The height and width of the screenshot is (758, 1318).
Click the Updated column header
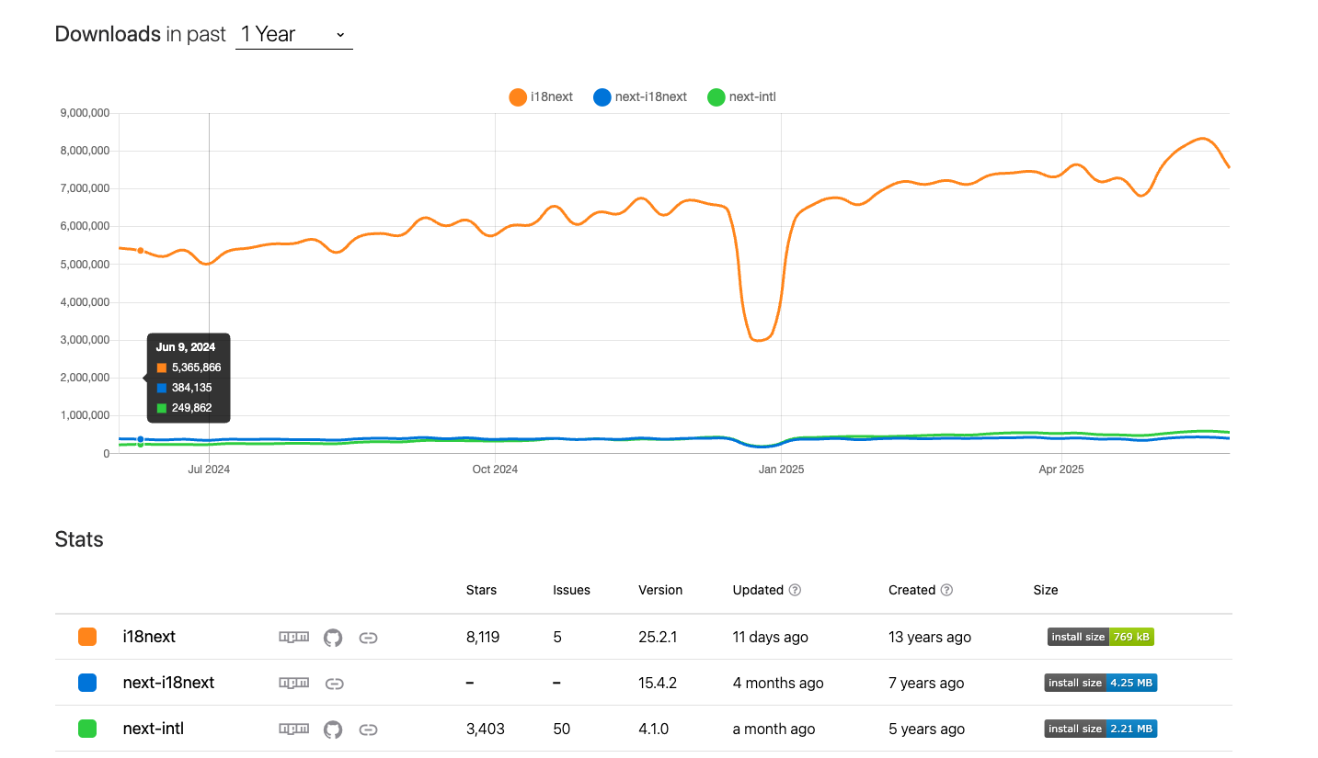[x=758, y=590]
